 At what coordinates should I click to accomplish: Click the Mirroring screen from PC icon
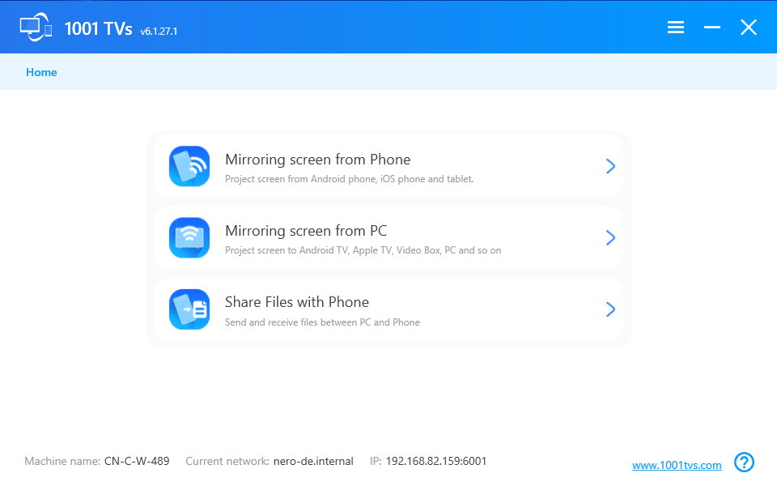point(189,237)
